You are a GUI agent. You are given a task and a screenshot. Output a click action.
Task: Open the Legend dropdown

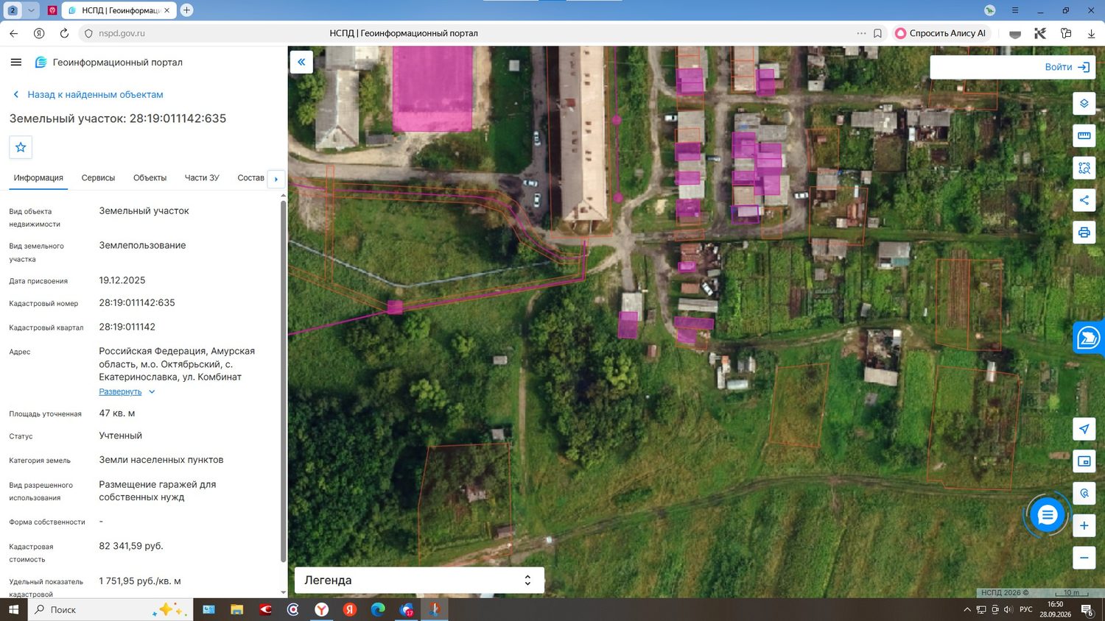pos(419,580)
